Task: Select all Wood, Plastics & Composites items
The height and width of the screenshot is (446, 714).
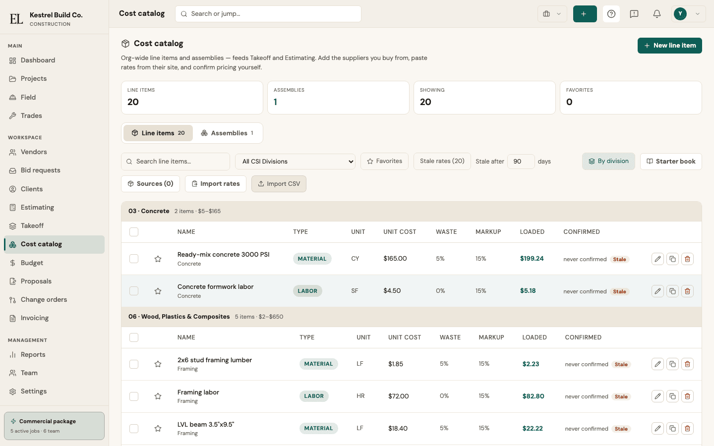Action: 134,337
